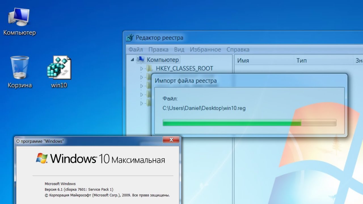Select the Компьютер root tree item
363x204 pixels.
tap(163, 60)
